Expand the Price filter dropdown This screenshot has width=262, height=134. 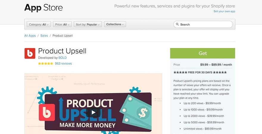pyautogui.click(x=63, y=24)
